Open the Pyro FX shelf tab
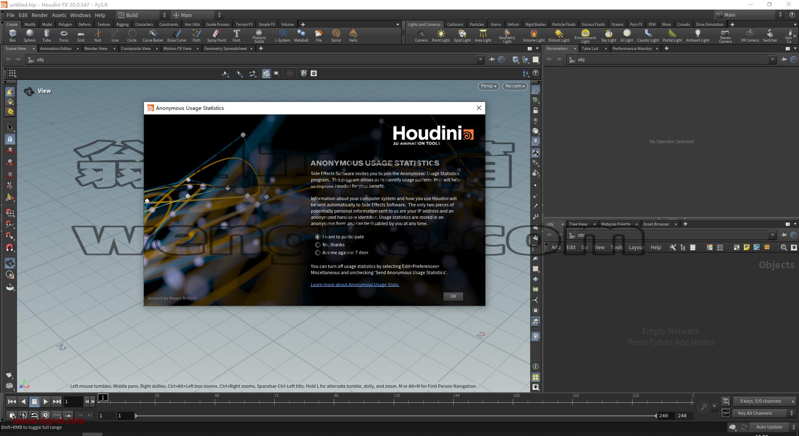The width and height of the screenshot is (799, 436). click(636, 25)
